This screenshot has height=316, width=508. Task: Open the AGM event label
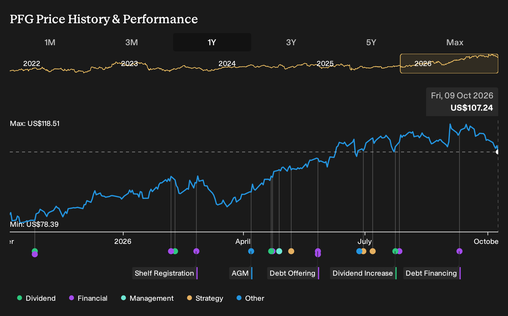241,273
